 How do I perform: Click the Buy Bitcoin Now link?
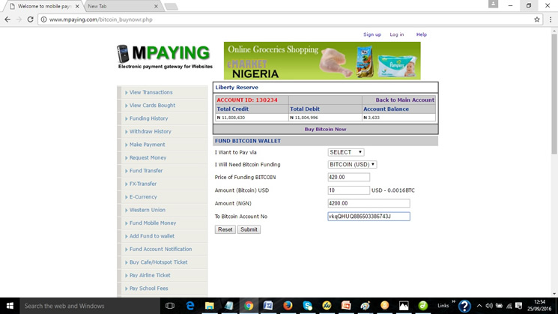325,129
